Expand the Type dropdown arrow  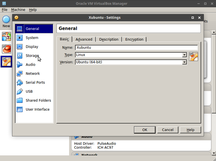click(184, 55)
